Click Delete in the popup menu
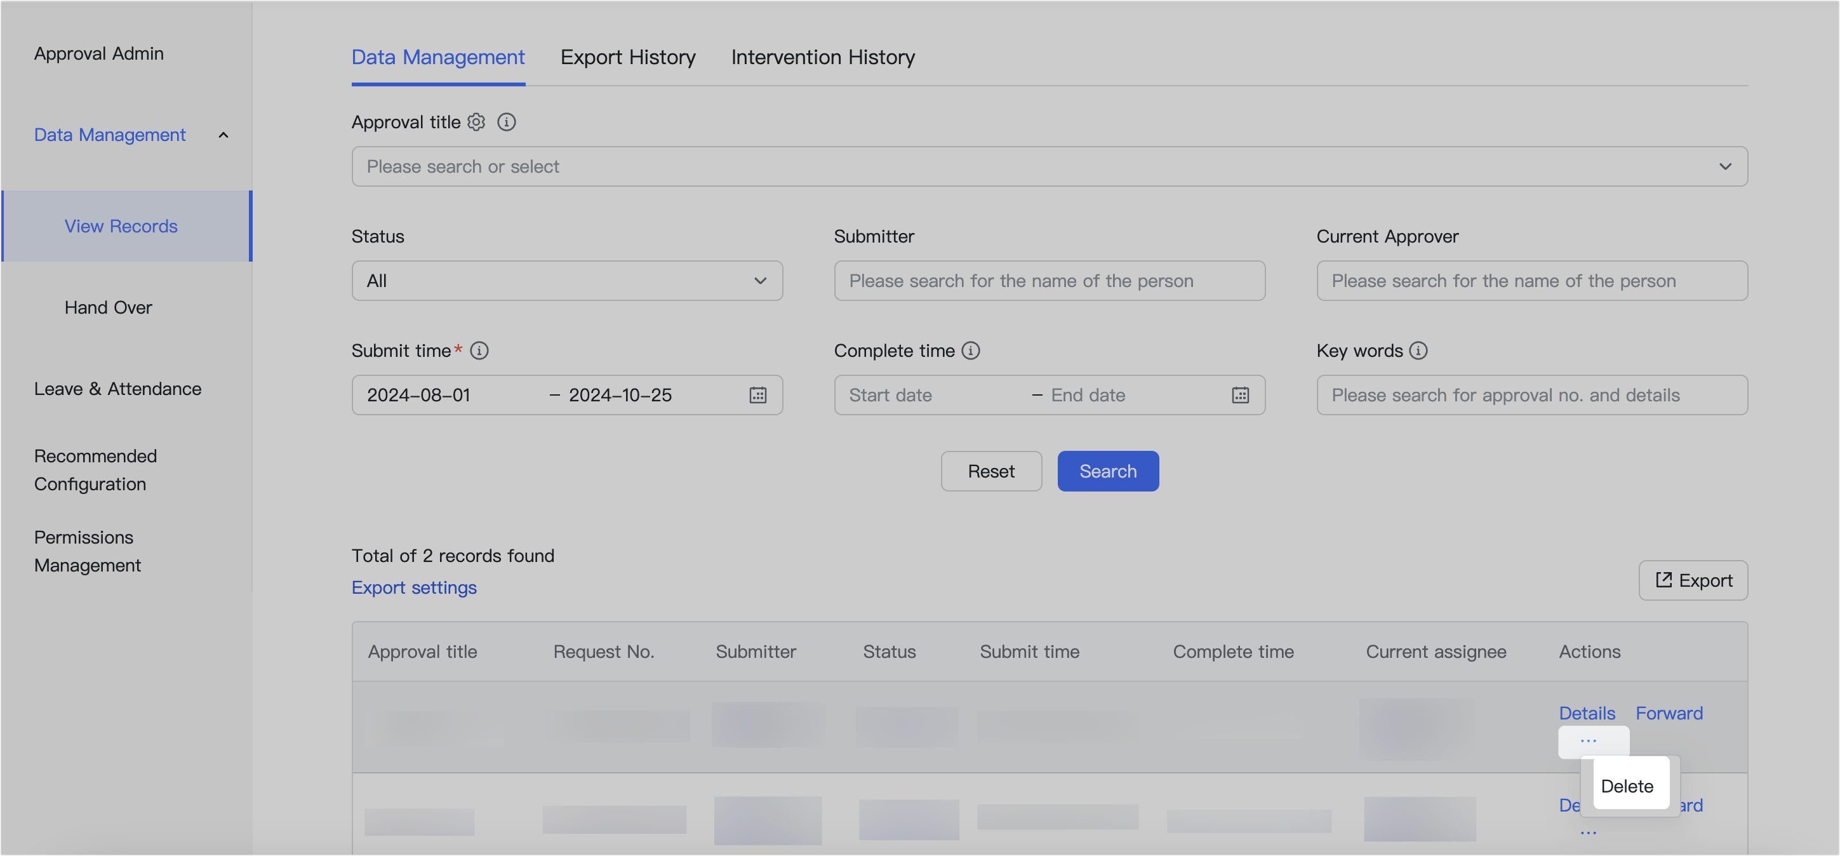This screenshot has width=1840, height=856. [x=1629, y=786]
